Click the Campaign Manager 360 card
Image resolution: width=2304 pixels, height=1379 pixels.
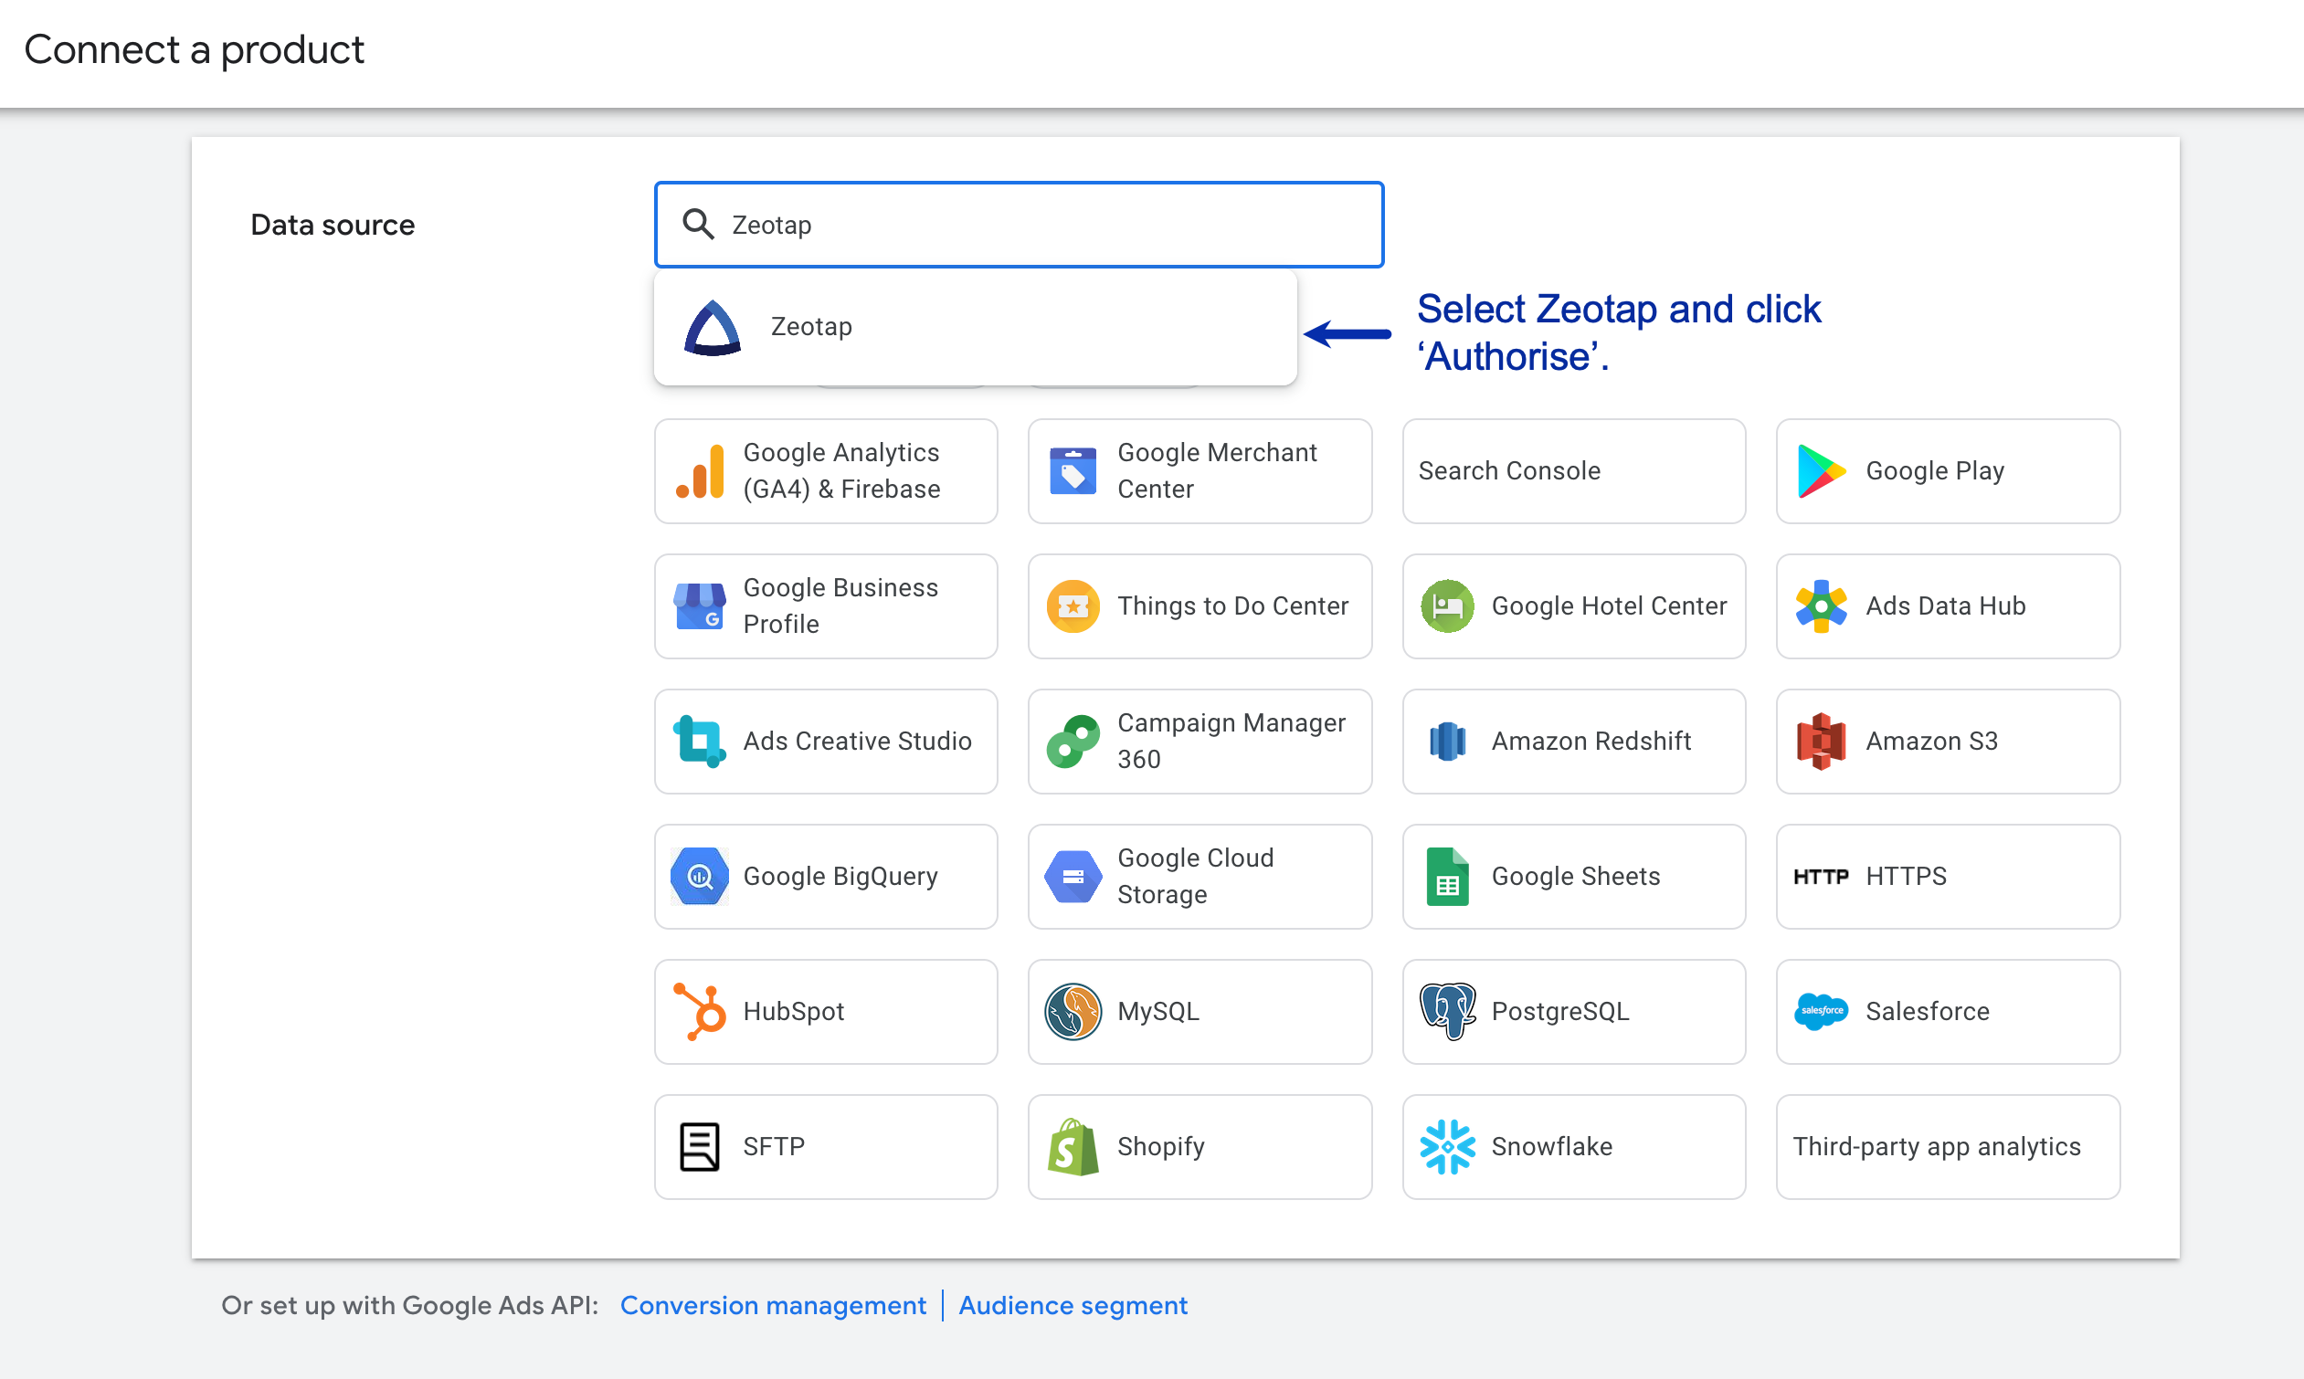1199,742
